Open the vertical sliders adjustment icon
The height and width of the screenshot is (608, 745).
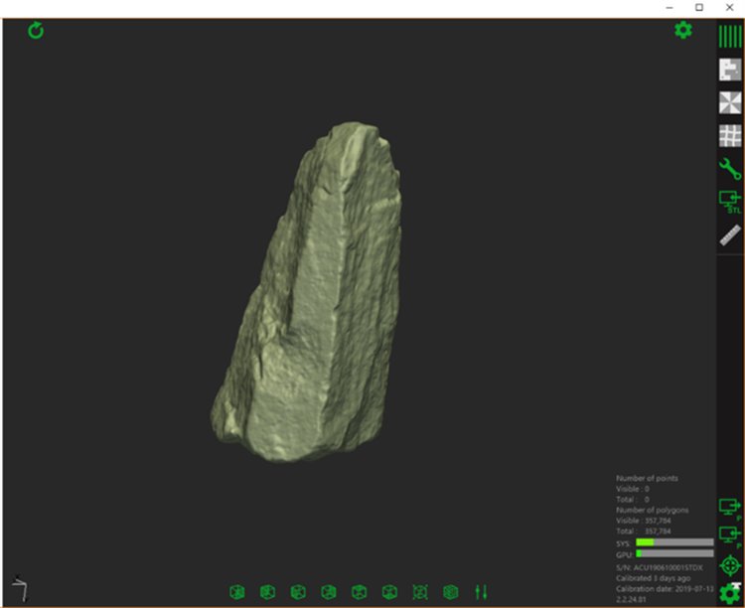pyautogui.click(x=482, y=592)
